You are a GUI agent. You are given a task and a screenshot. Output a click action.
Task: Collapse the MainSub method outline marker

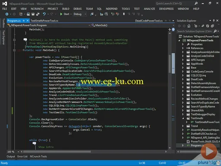pos(14,50)
